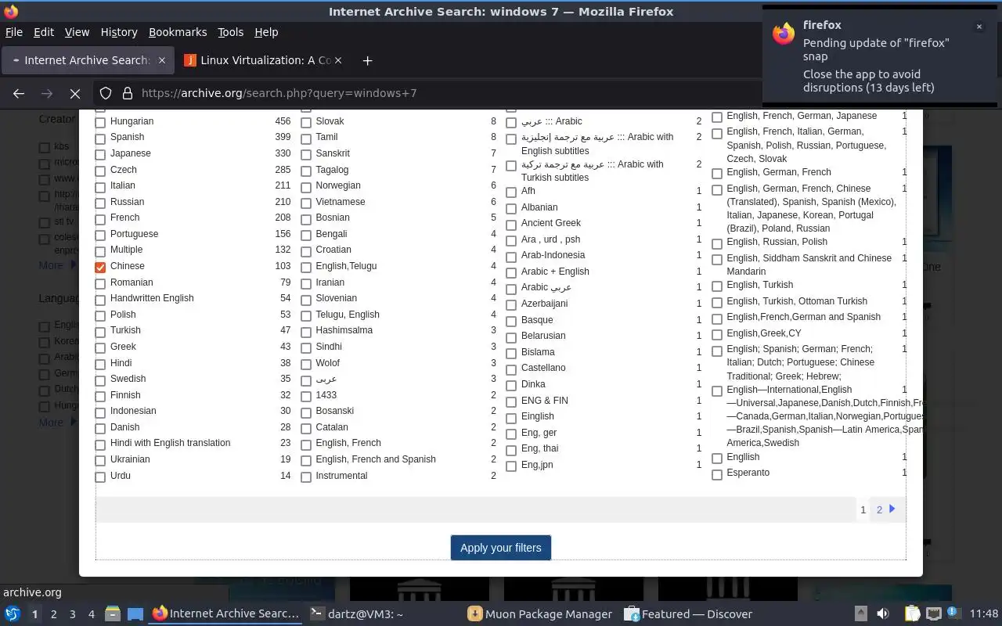Screen dimensions: 1002x626
Task: Tick the Instrumental checkbox
Action: [x=306, y=477]
